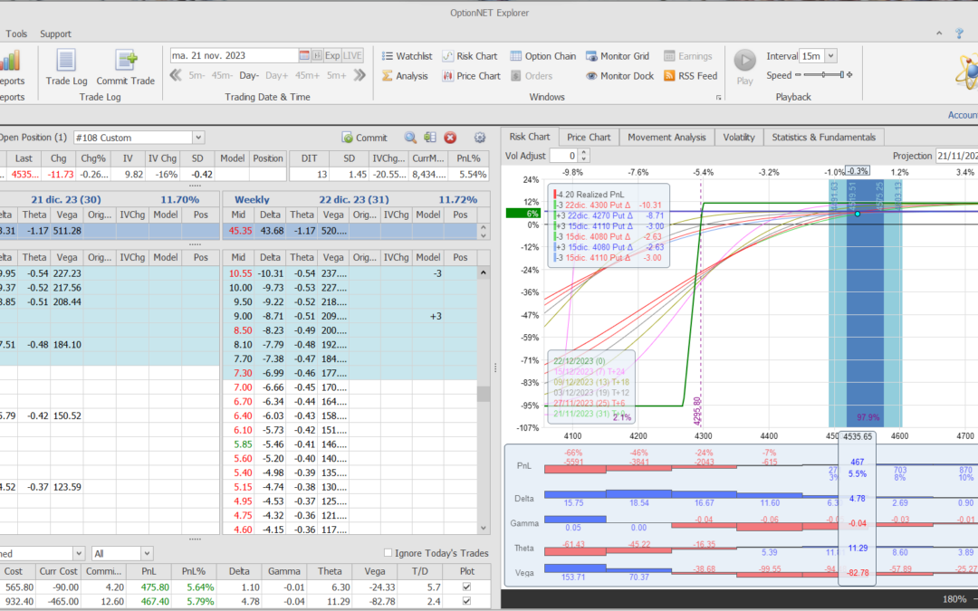Expand the All filter dropdown

pyautogui.click(x=146, y=553)
